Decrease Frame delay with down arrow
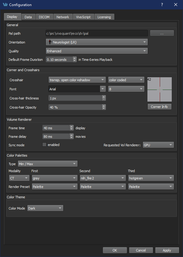The width and height of the screenshot is (183, 257). [x=72, y=138]
